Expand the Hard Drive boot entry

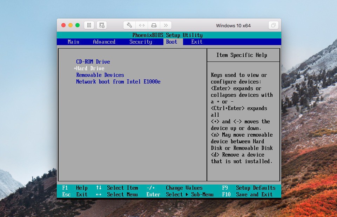[90, 68]
